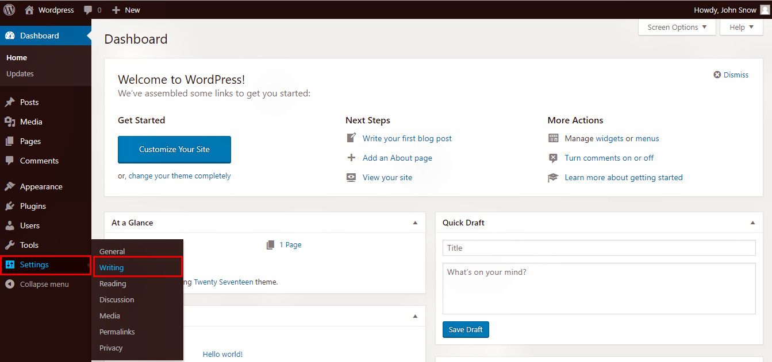Collapse the At a Glance panel
Image resolution: width=772 pixels, height=362 pixels.
[x=415, y=222]
